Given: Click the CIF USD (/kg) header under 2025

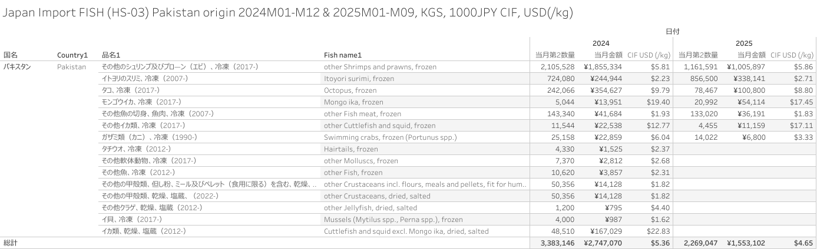Looking at the screenshot, I should (792, 55).
